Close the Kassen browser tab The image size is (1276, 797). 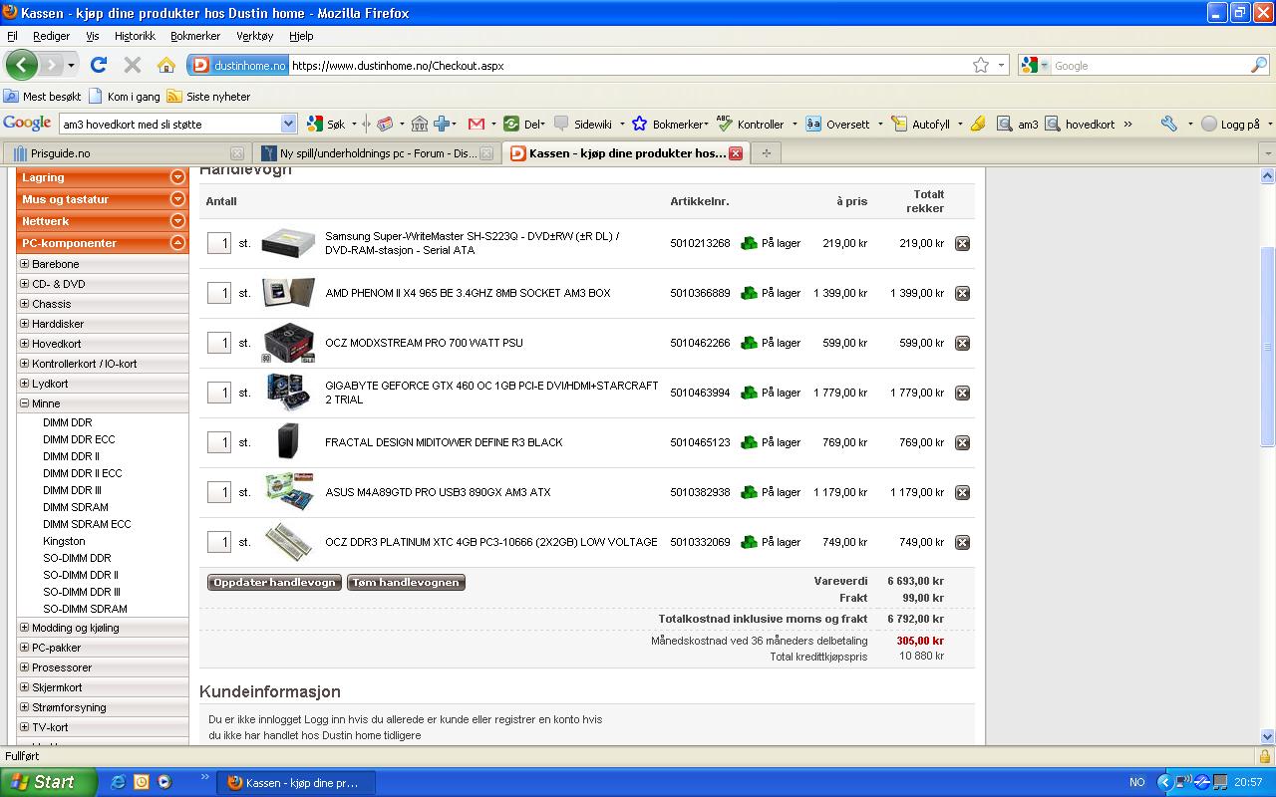(735, 153)
